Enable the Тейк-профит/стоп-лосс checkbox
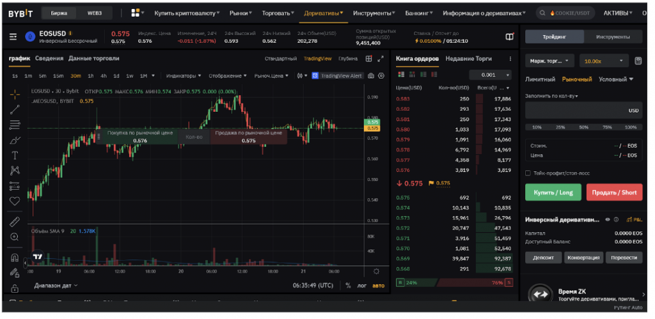 pyautogui.click(x=528, y=173)
